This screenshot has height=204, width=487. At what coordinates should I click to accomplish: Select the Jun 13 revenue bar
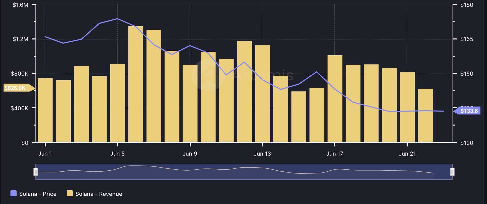(x=262, y=93)
